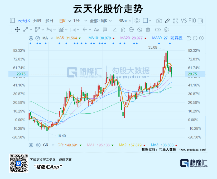This screenshot has height=179, width=217.
Task: Switch to the 分时 tab
Action: pyautogui.click(x=37, y=21)
